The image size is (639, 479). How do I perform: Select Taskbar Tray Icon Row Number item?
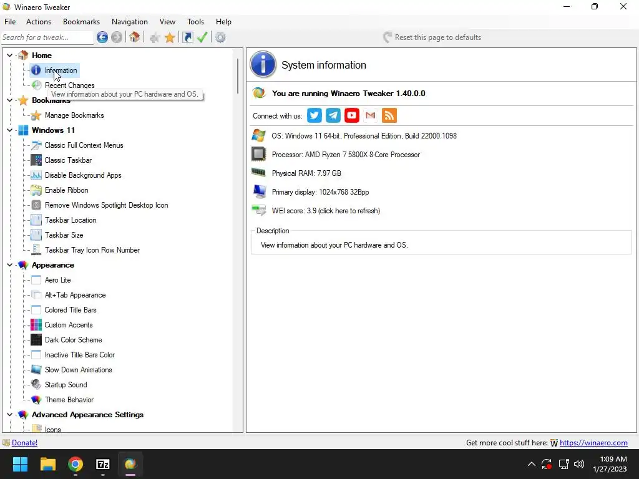tap(92, 250)
